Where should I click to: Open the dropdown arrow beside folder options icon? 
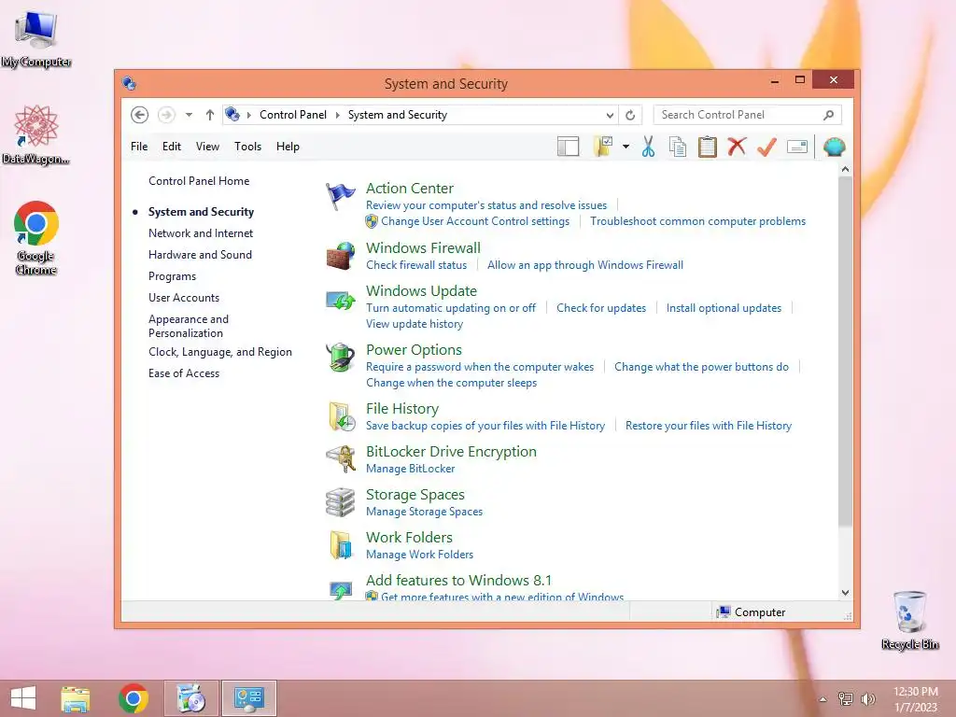coord(626,147)
